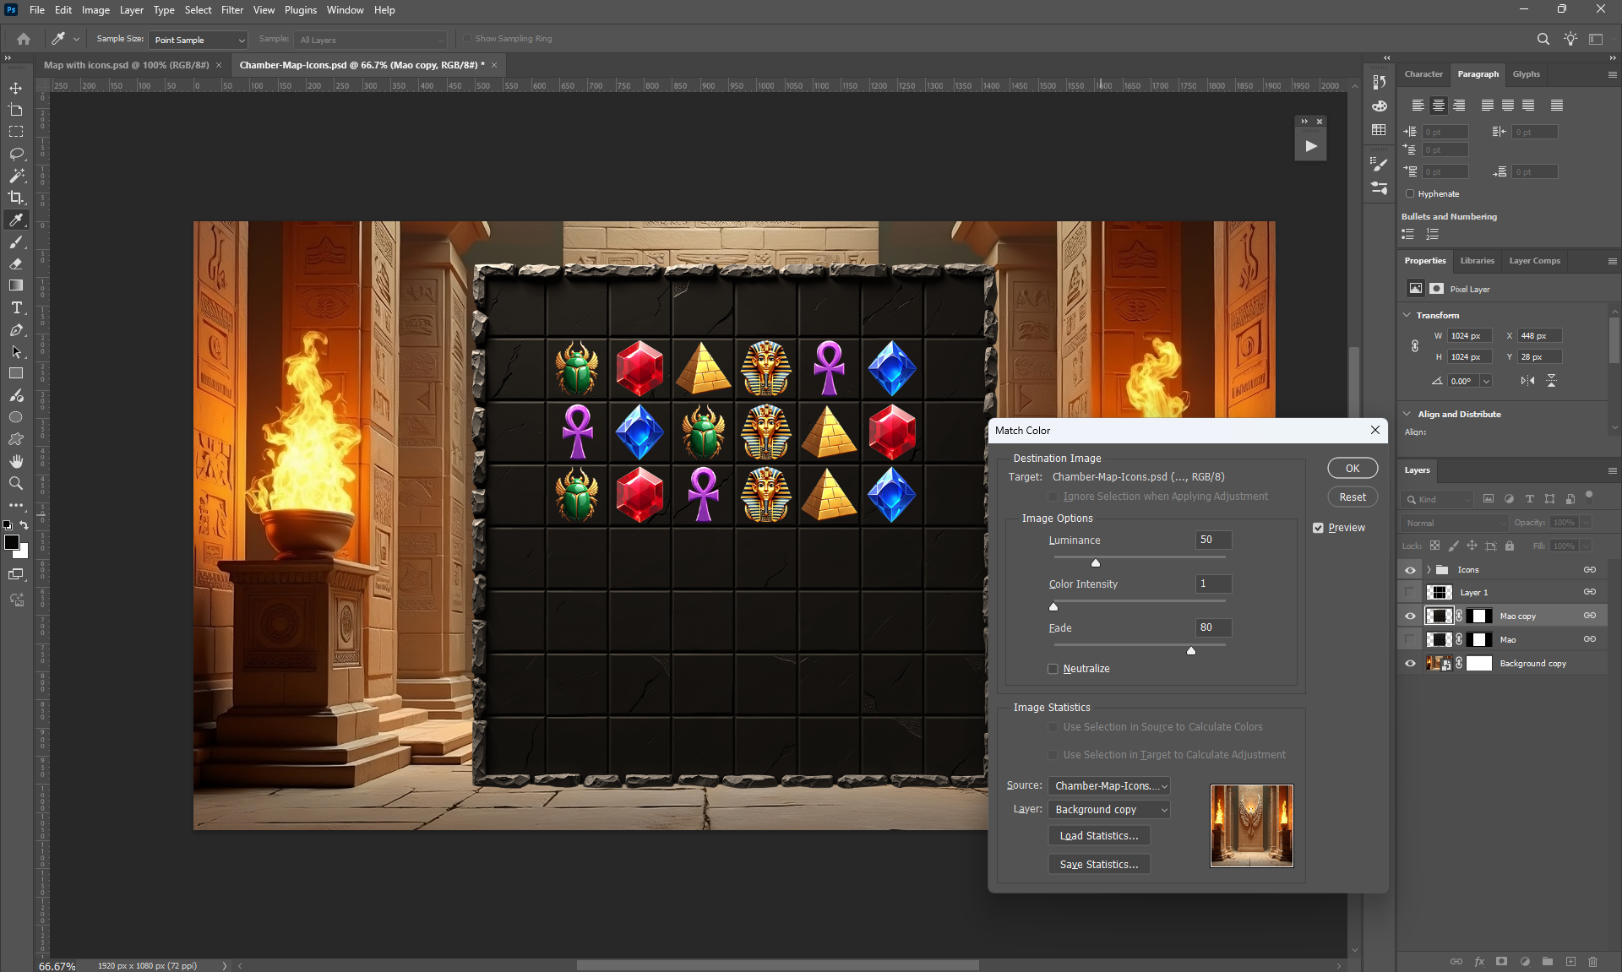Viewport: 1622px width, 972px height.
Task: Click center text alignment icon
Action: click(1438, 106)
